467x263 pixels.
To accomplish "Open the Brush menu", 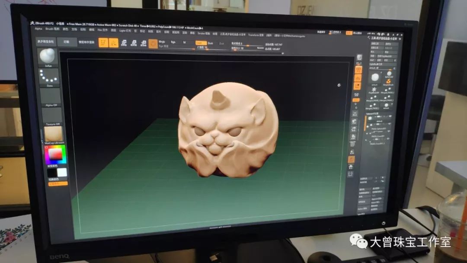I will click(52, 29).
